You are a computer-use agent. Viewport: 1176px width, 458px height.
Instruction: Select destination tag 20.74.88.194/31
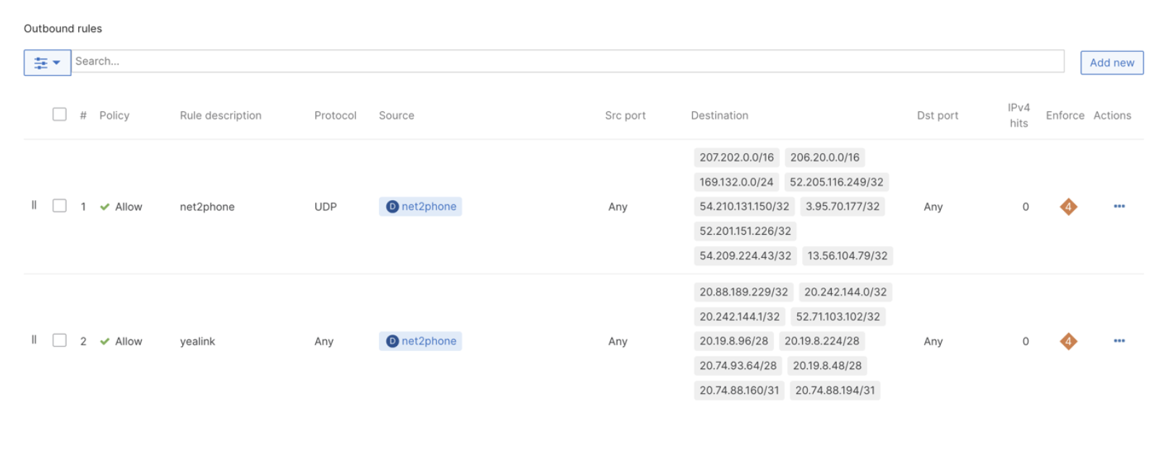click(x=835, y=390)
